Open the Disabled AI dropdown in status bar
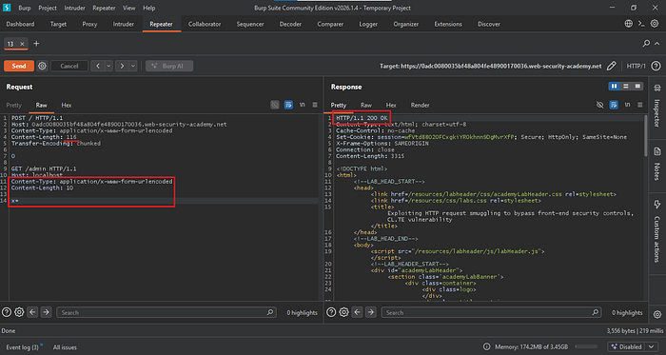Image resolution: width=666 pixels, height=355 pixels. [634, 347]
